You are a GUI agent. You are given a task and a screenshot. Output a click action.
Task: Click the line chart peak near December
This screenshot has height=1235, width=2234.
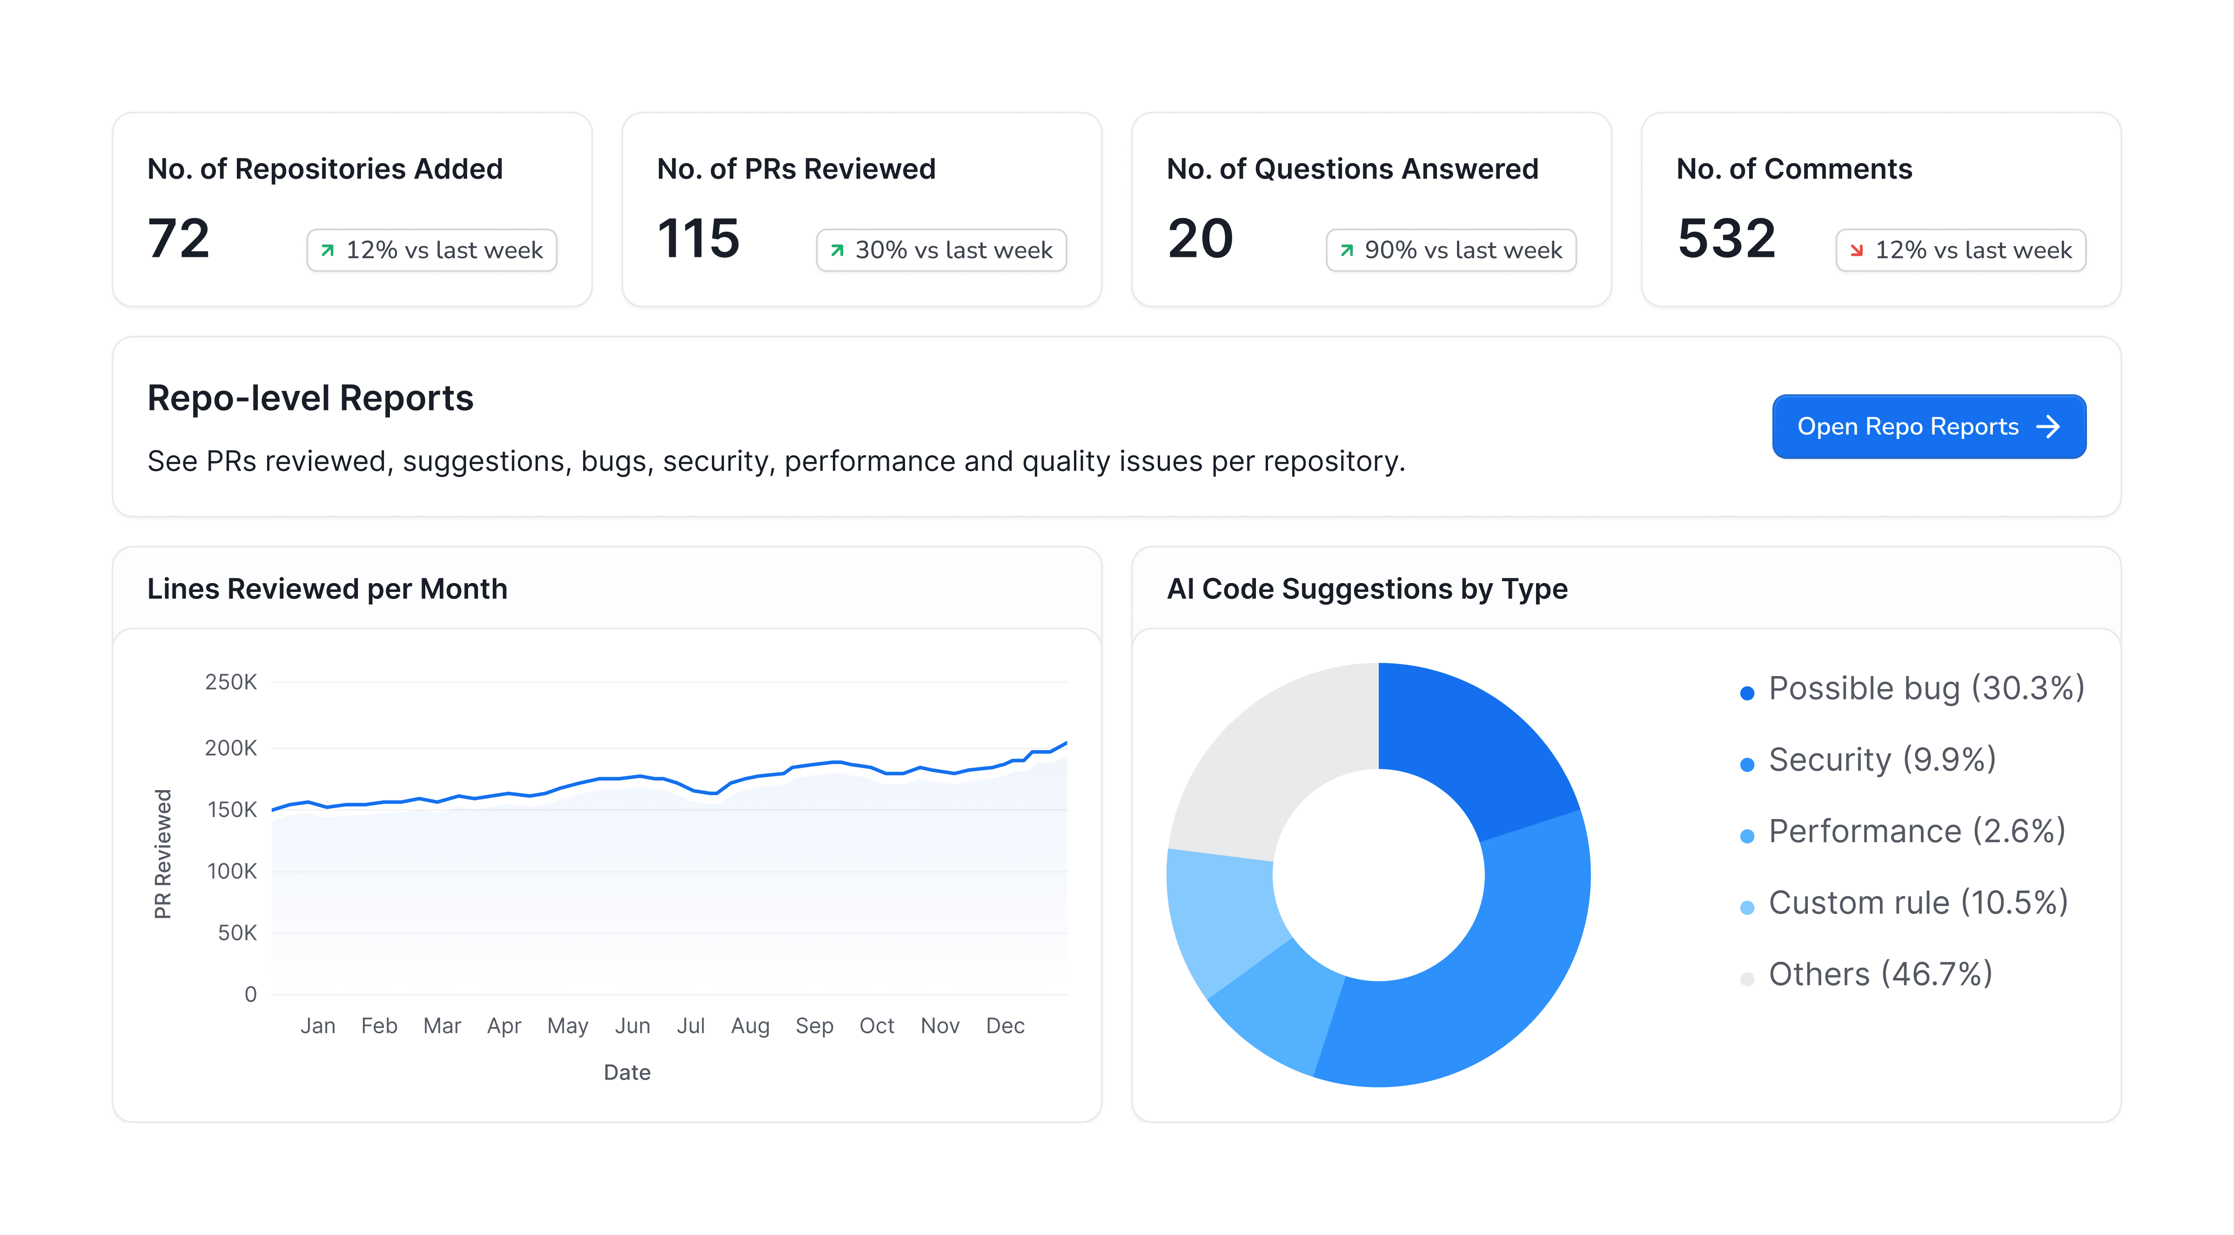click(x=1067, y=744)
